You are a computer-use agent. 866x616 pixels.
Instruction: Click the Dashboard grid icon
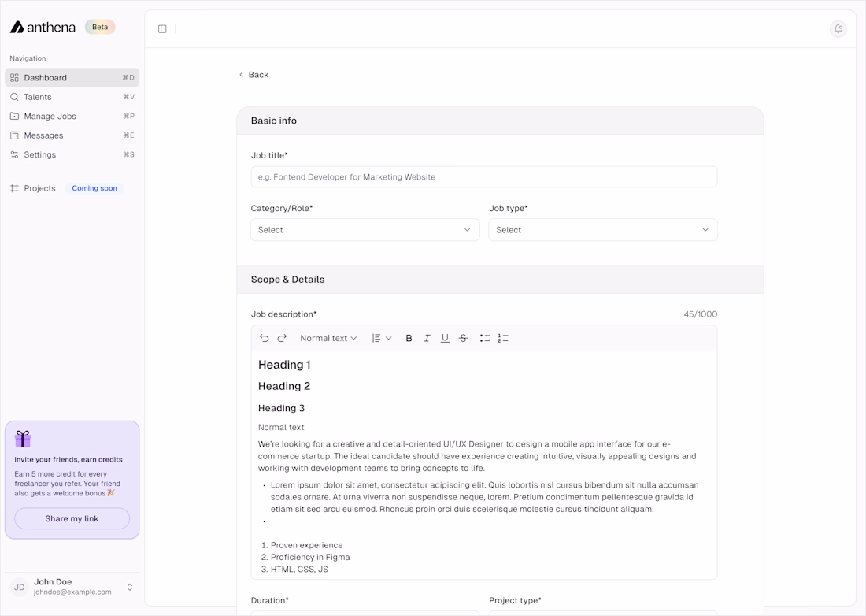click(x=14, y=78)
